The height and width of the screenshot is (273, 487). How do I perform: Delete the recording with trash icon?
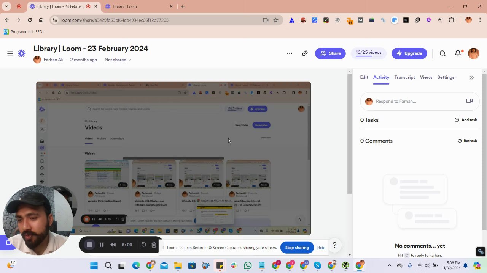click(154, 245)
